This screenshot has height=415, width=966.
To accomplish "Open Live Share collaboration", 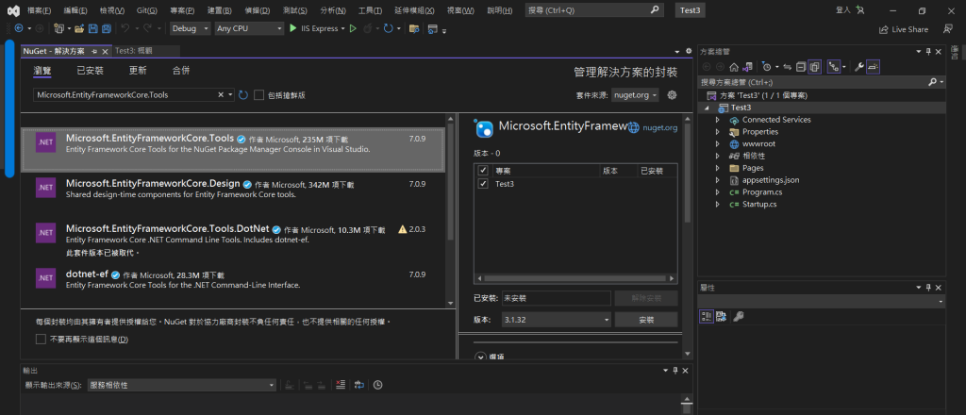I will (903, 29).
